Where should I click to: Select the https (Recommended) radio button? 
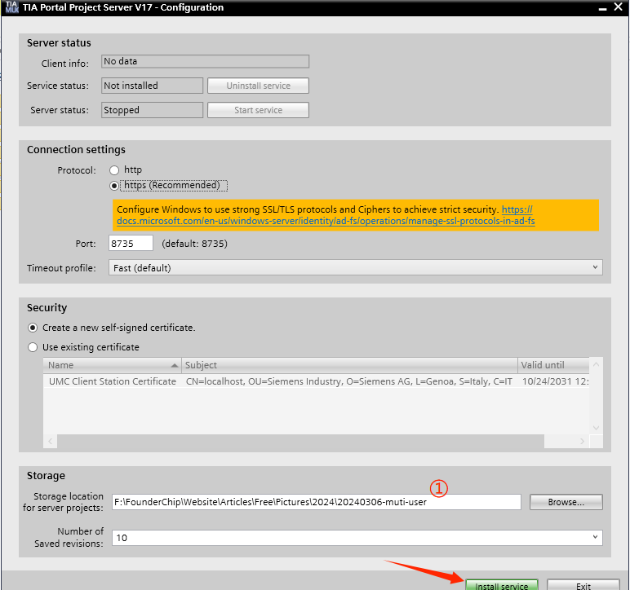(x=114, y=186)
